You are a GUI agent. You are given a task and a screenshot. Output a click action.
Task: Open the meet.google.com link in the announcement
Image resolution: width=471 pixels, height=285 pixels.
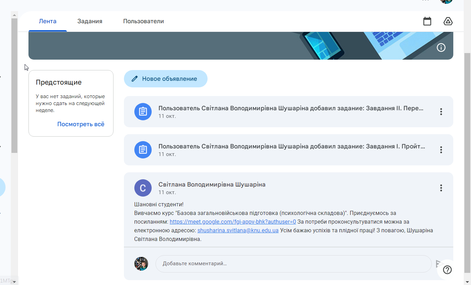(233, 222)
